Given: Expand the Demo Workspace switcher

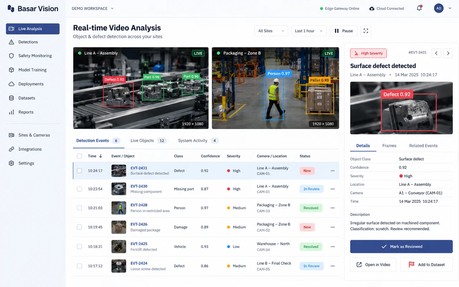Looking at the screenshot, I should (x=93, y=8).
